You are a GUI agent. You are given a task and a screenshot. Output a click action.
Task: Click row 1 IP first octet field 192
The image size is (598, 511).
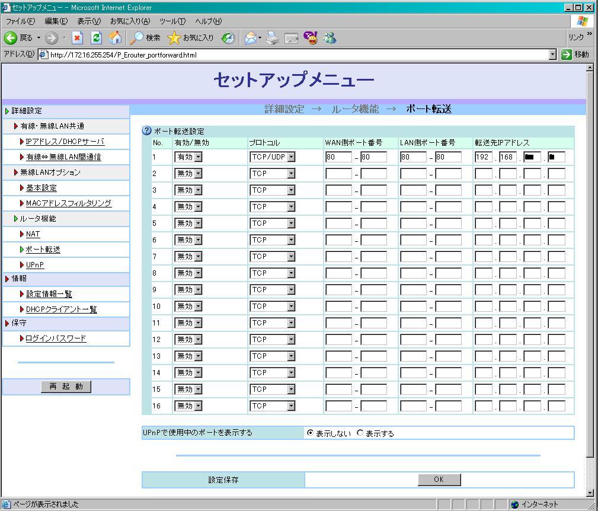click(484, 157)
